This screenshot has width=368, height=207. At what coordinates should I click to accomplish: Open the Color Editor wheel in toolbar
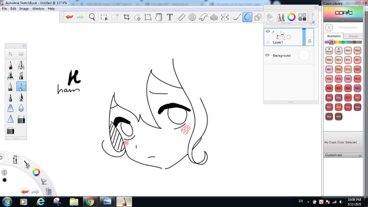[x=291, y=17]
